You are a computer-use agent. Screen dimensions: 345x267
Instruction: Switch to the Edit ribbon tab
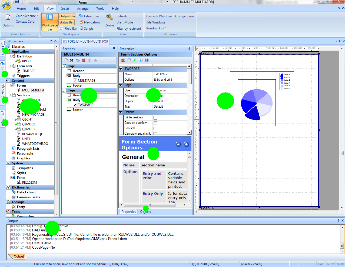pyautogui.click(x=36, y=9)
